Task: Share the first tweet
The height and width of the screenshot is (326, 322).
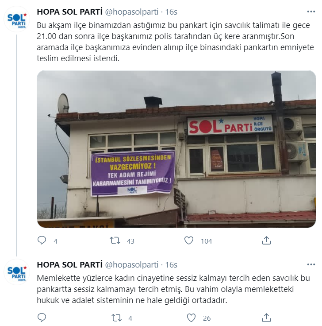Action: click(266, 241)
